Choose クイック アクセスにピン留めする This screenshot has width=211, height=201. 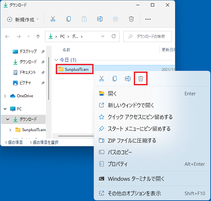(x=152, y=117)
